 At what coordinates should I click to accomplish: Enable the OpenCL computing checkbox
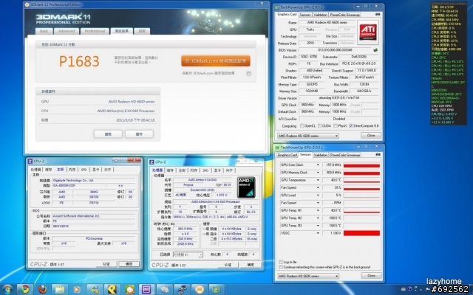coord(302,126)
